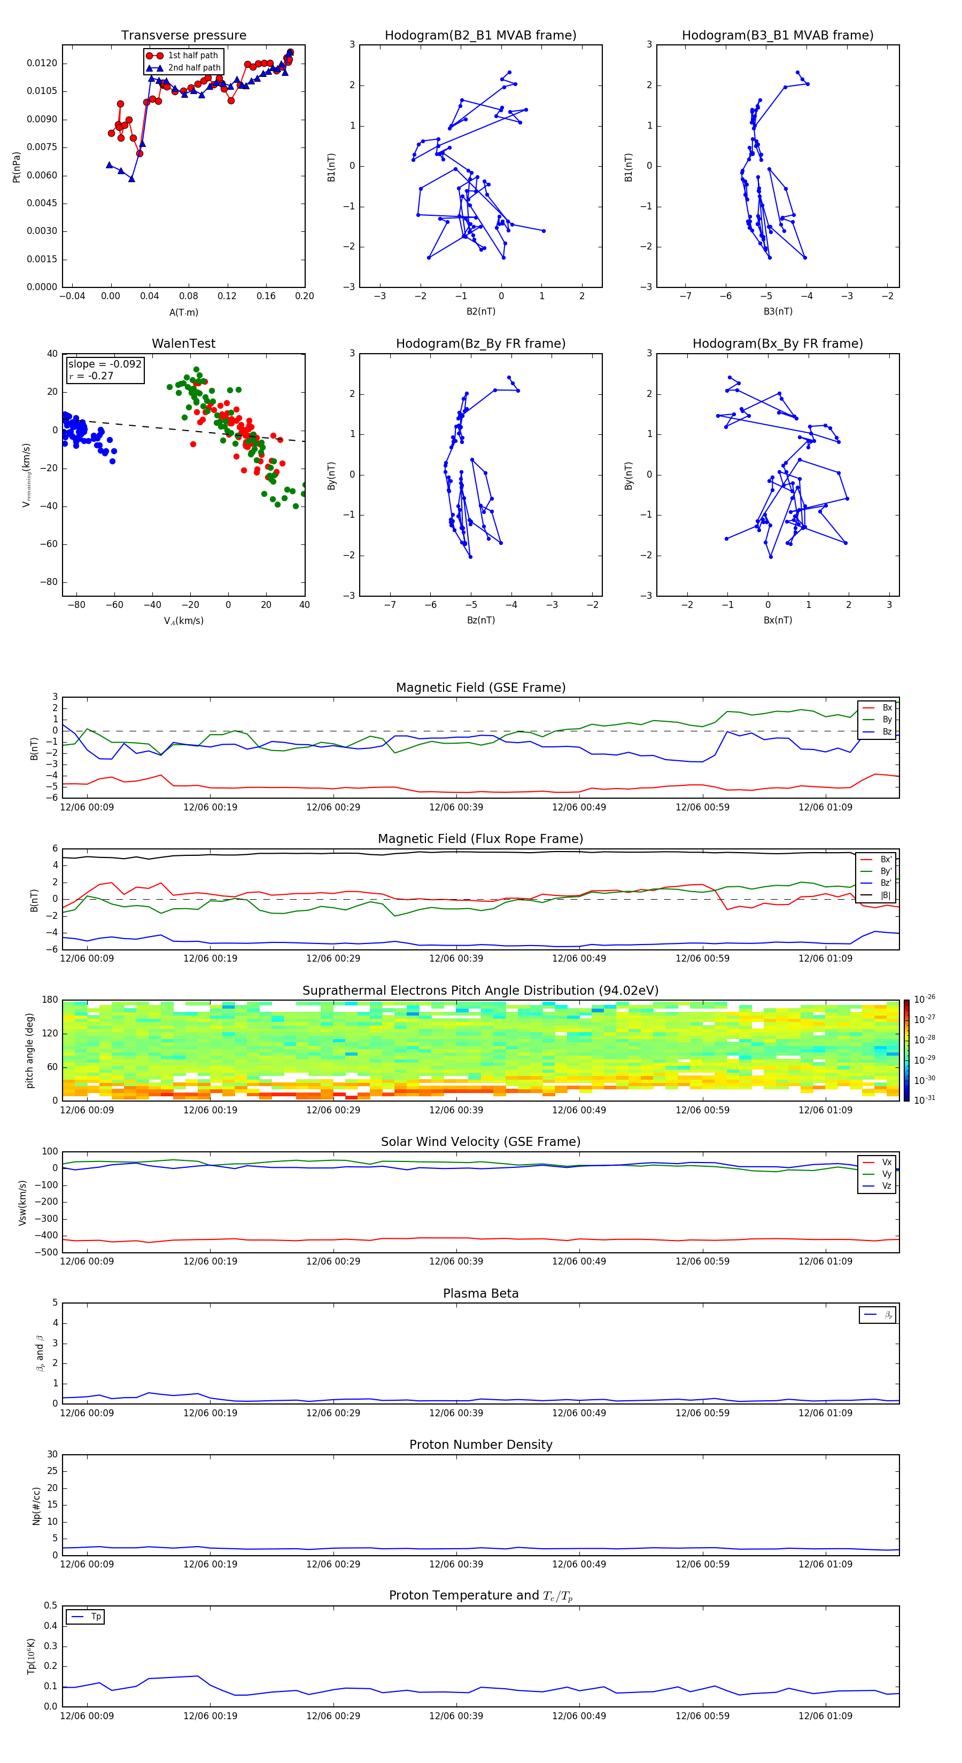
Task: Select the Vy legend entry
Action: click(x=877, y=1174)
